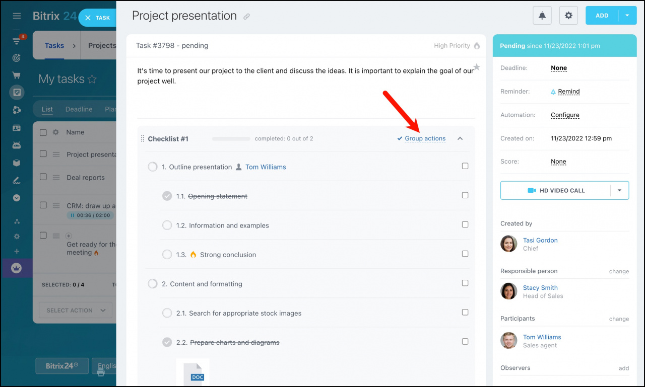Open the Tasks checkmark sidebar icon
Image resolution: width=645 pixels, height=387 pixels.
(17, 93)
